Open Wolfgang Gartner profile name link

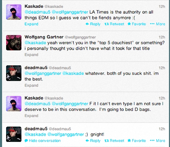tap(44, 37)
